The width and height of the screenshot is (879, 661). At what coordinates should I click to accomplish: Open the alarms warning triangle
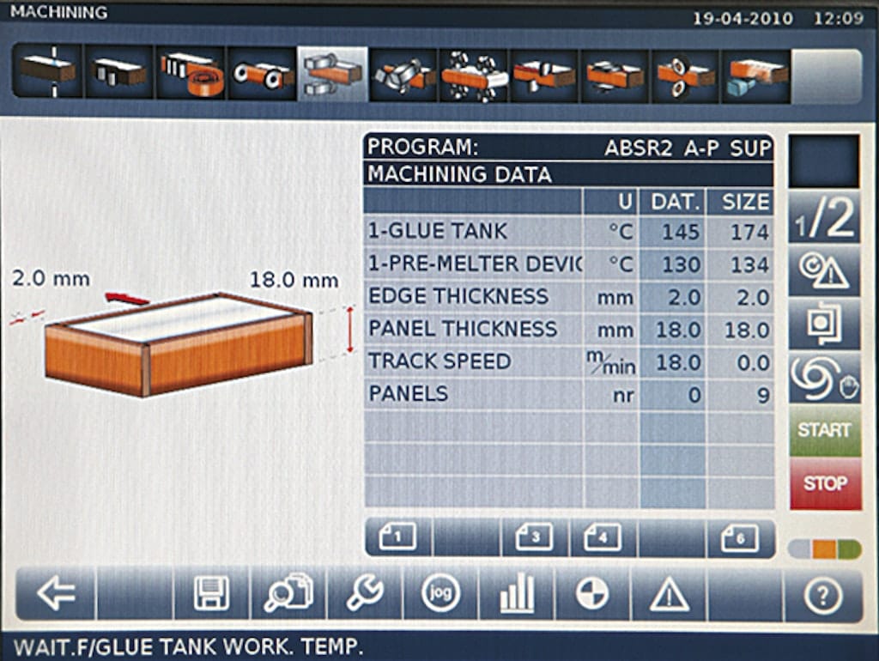tap(670, 593)
